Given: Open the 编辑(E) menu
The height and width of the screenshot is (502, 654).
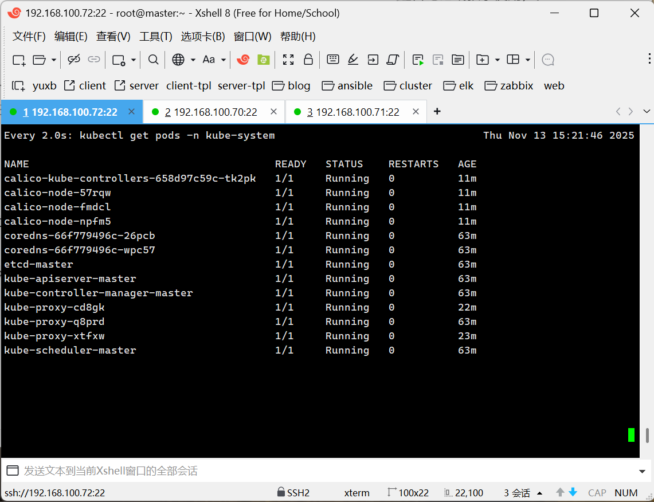Looking at the screenshot, I should point(71,36).
